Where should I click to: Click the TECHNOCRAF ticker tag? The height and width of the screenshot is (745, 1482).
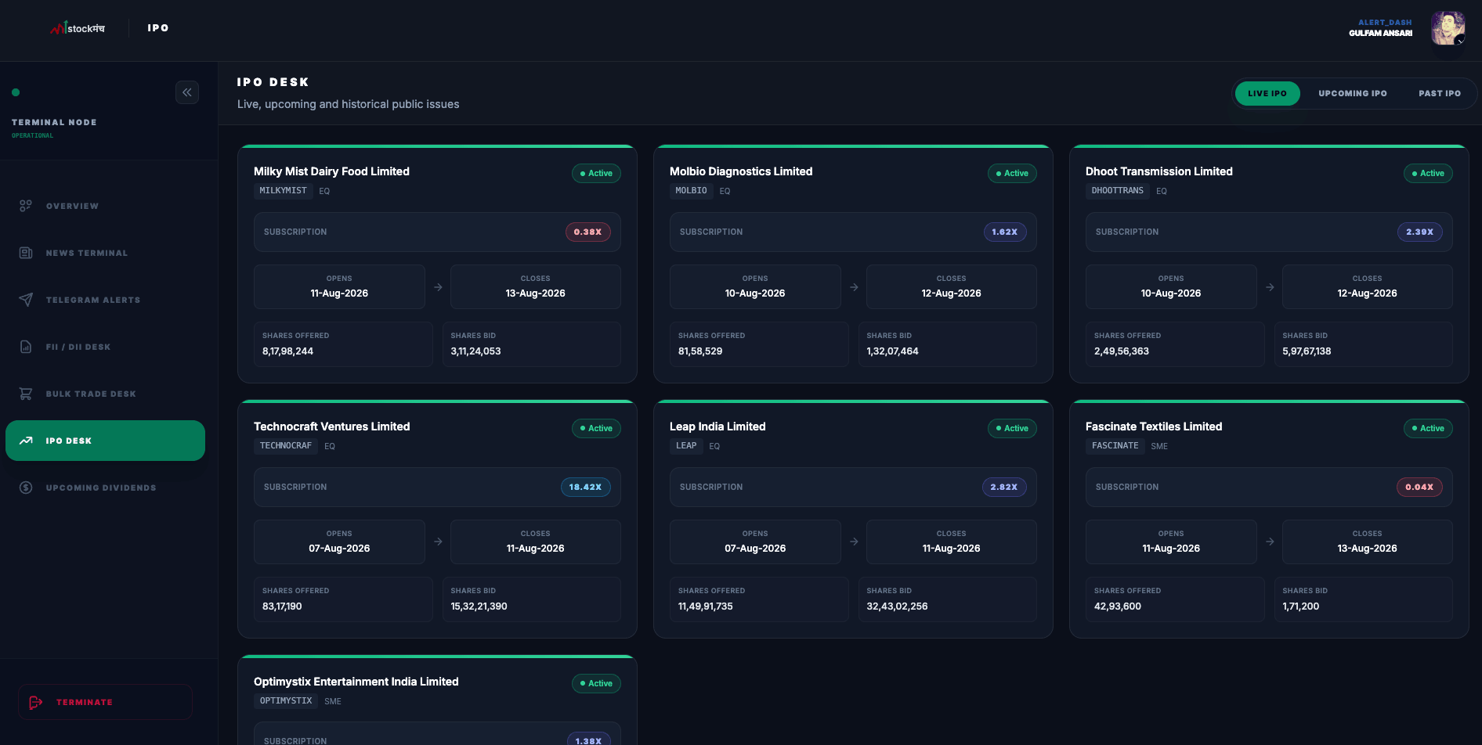tap(286, 446)
